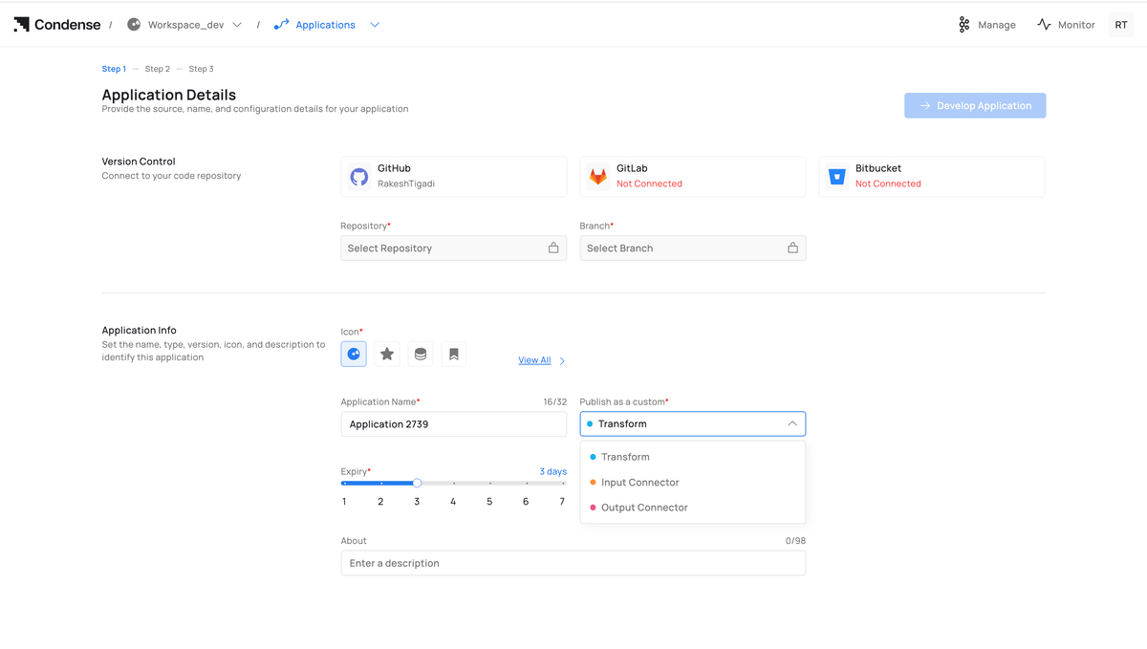Viewport: 1147px width, 649px height.
Task: Click the GitHub logo icon
Action: [x=359, y=177]
